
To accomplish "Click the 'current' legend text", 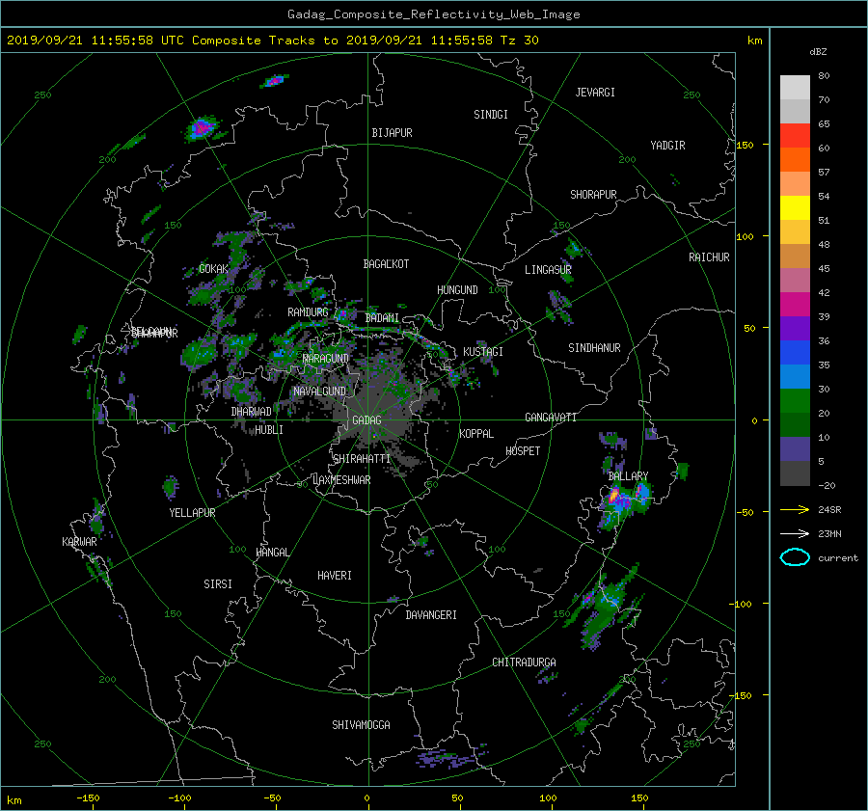I will [x=837, y=558].
